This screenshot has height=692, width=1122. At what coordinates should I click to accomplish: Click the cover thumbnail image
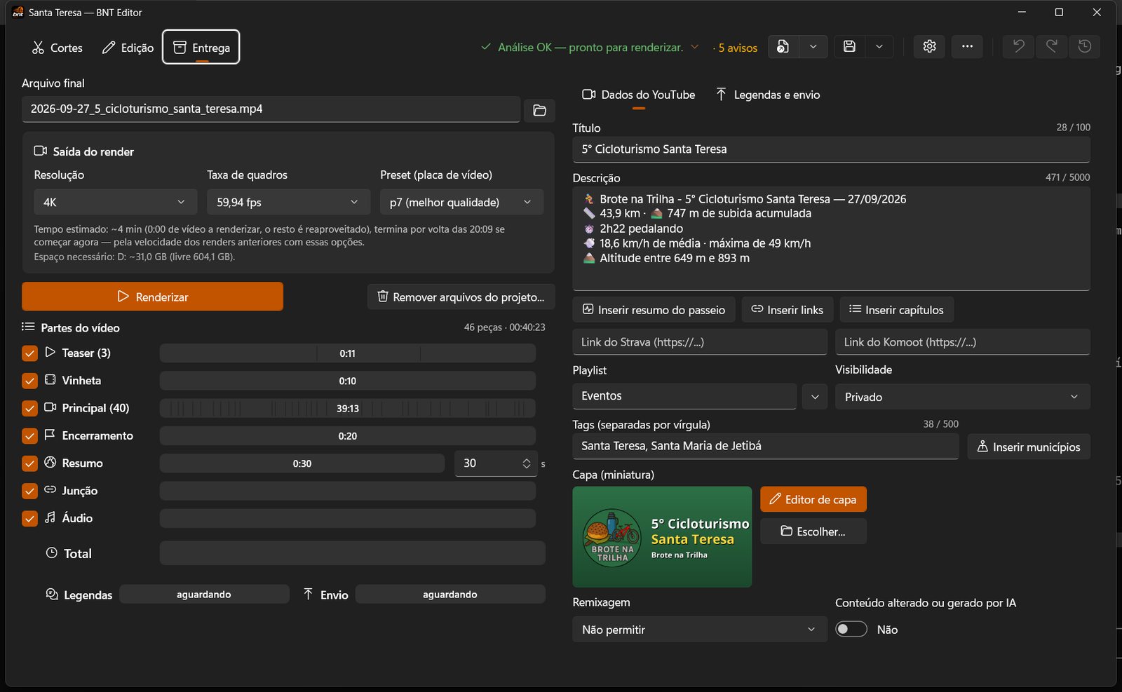click(x=662, y=537)
